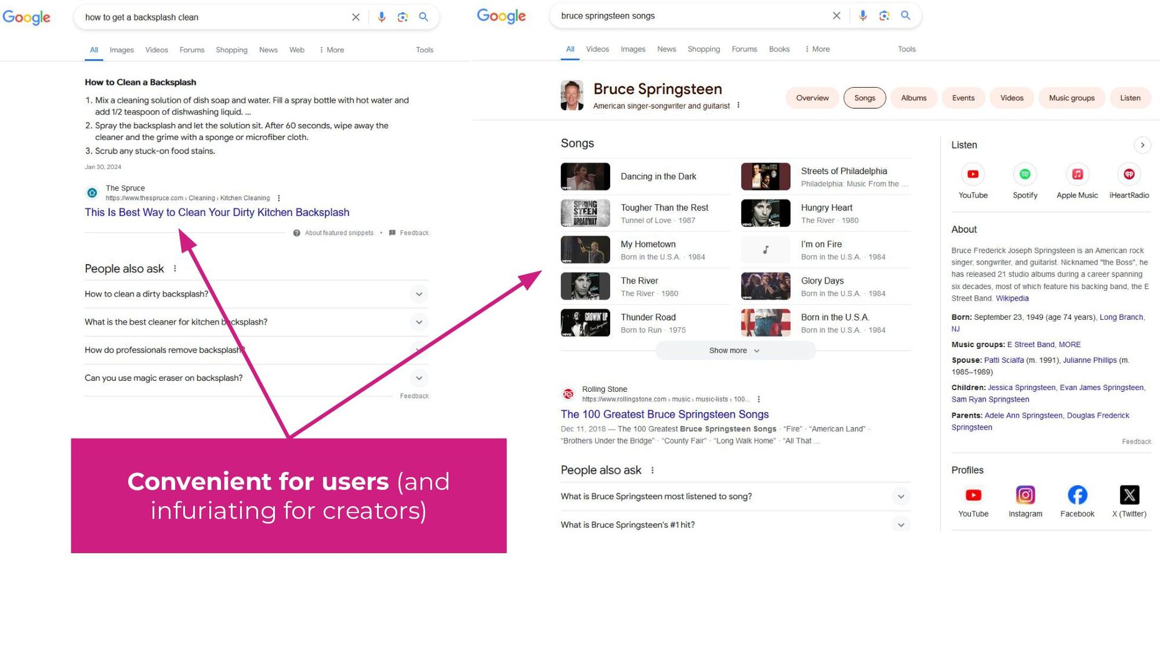
Task: Click the magnifier in backsplash search bar
Action: pyautogui.click(x=424, y=17)
